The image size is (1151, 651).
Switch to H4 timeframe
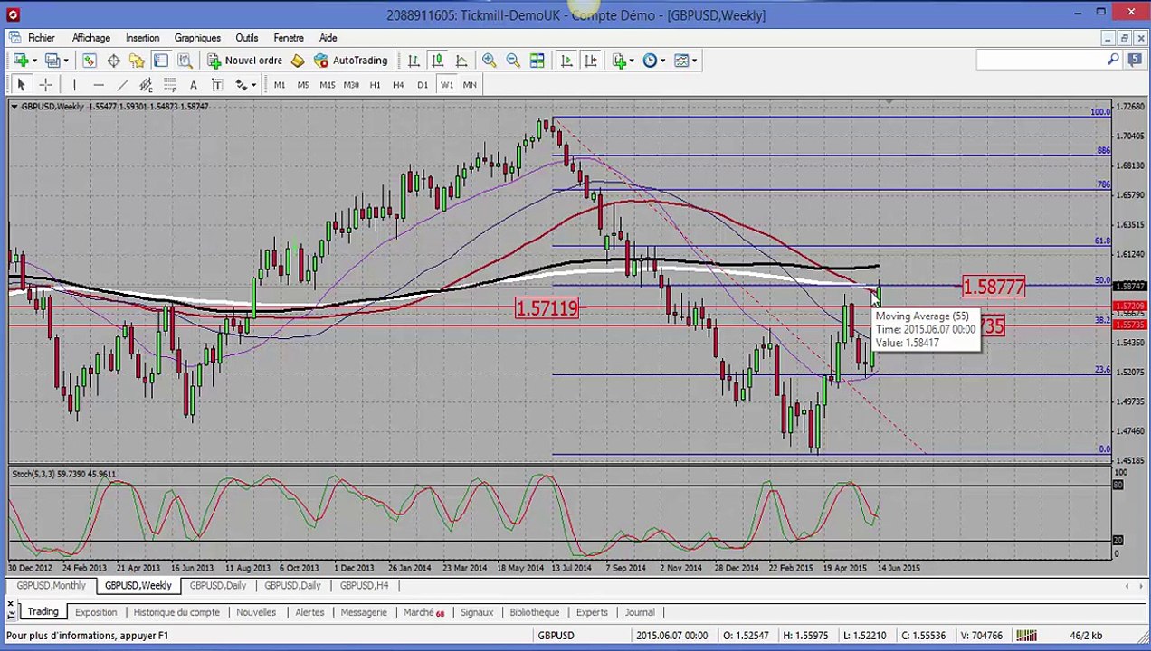tap(398, 85)
